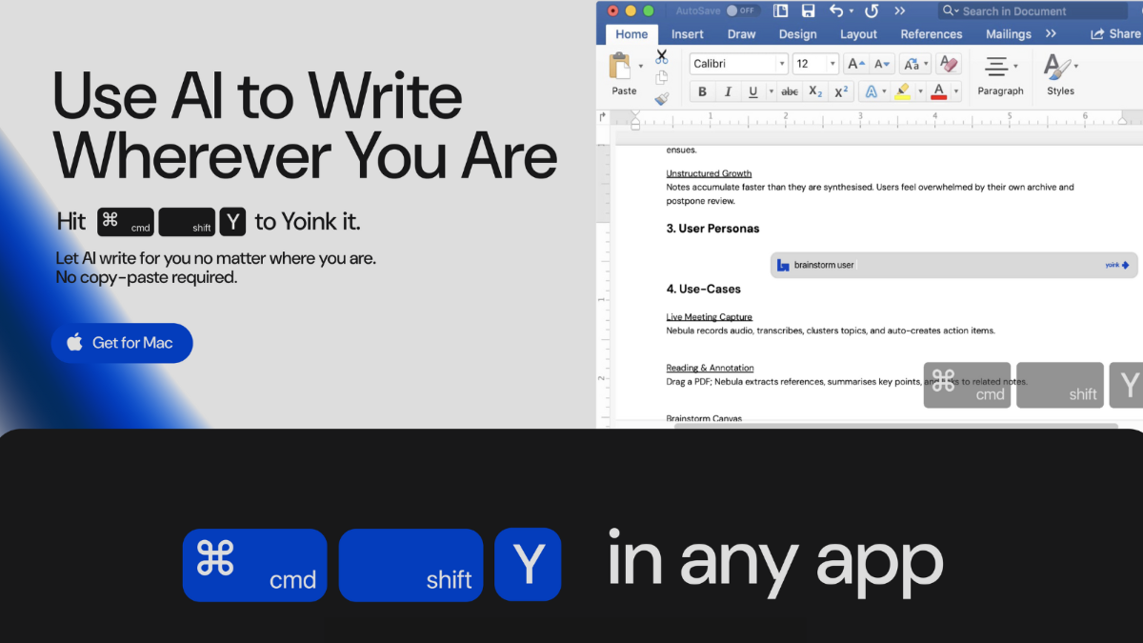Toggle the AutoSave switch
Screen dimensions: 1143x643
coord(742,10)
